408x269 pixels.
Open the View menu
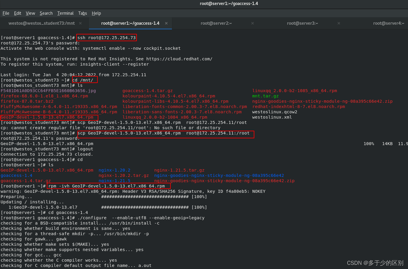click(x=30, y=13)
